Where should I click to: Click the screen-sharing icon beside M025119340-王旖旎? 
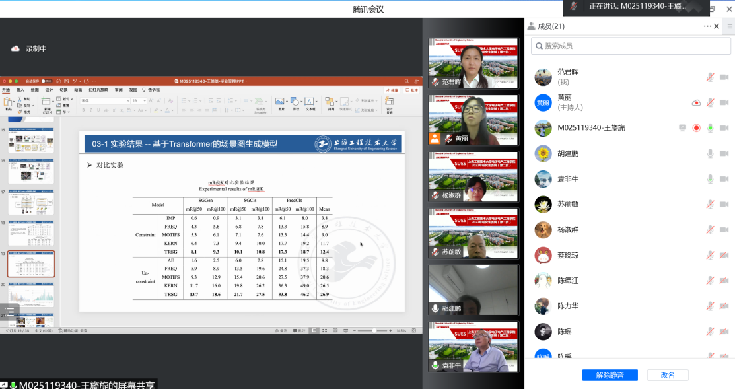point(683,128)
